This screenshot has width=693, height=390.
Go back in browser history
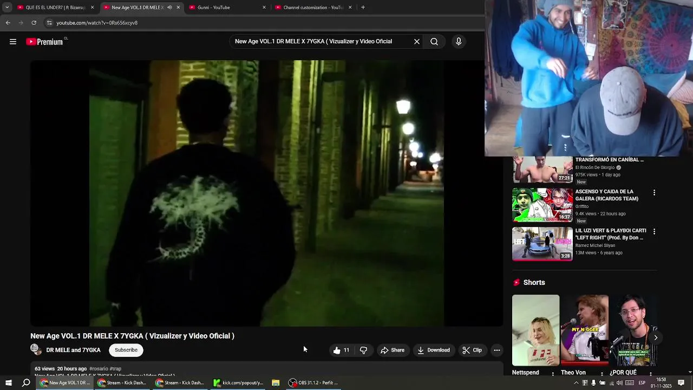click(8, 23)
